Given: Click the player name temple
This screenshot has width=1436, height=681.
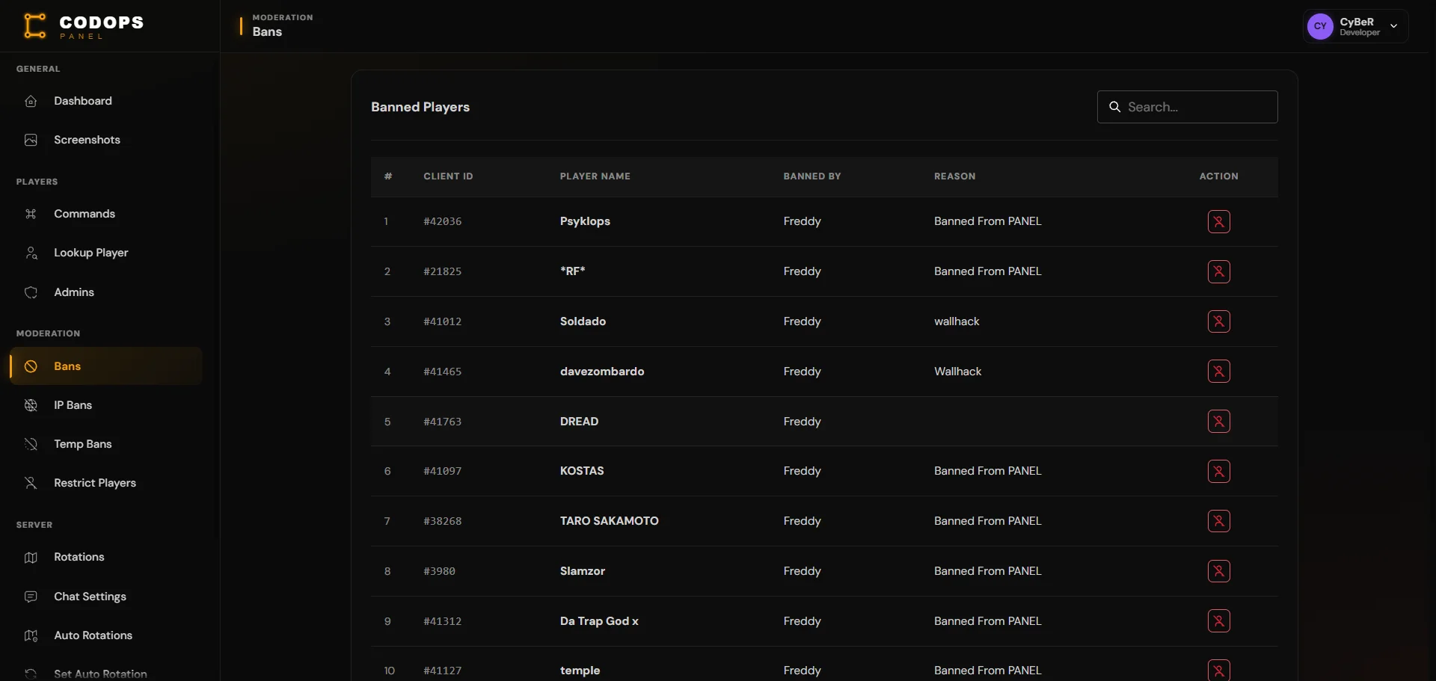Looking at the screenshot, I should click(x=580, y=671).
